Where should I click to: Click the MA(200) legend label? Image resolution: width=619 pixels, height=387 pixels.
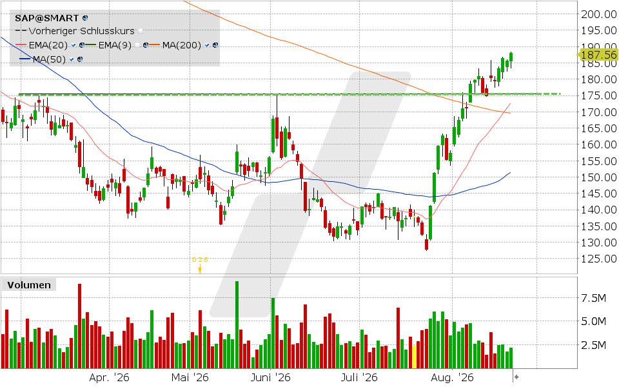tap(182, 45)
